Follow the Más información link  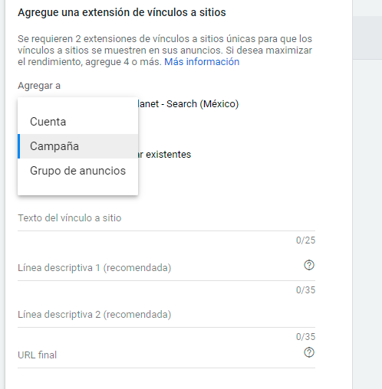tap(202, 61)
